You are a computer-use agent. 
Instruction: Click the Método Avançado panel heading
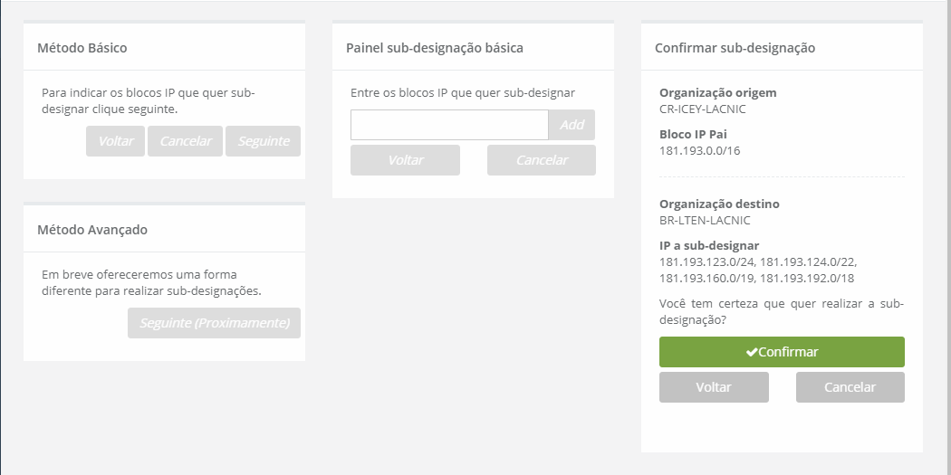92,230
